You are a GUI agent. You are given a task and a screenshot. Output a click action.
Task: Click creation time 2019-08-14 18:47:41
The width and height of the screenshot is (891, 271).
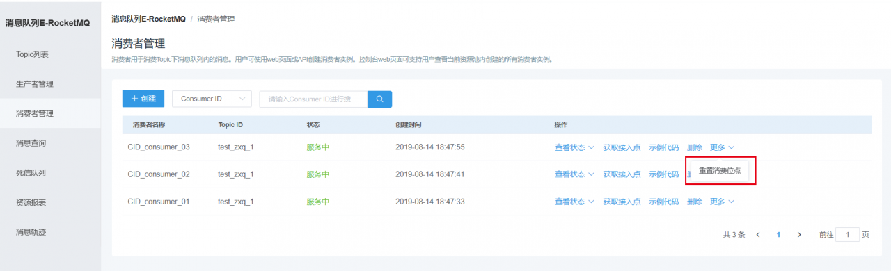(429, 174)
